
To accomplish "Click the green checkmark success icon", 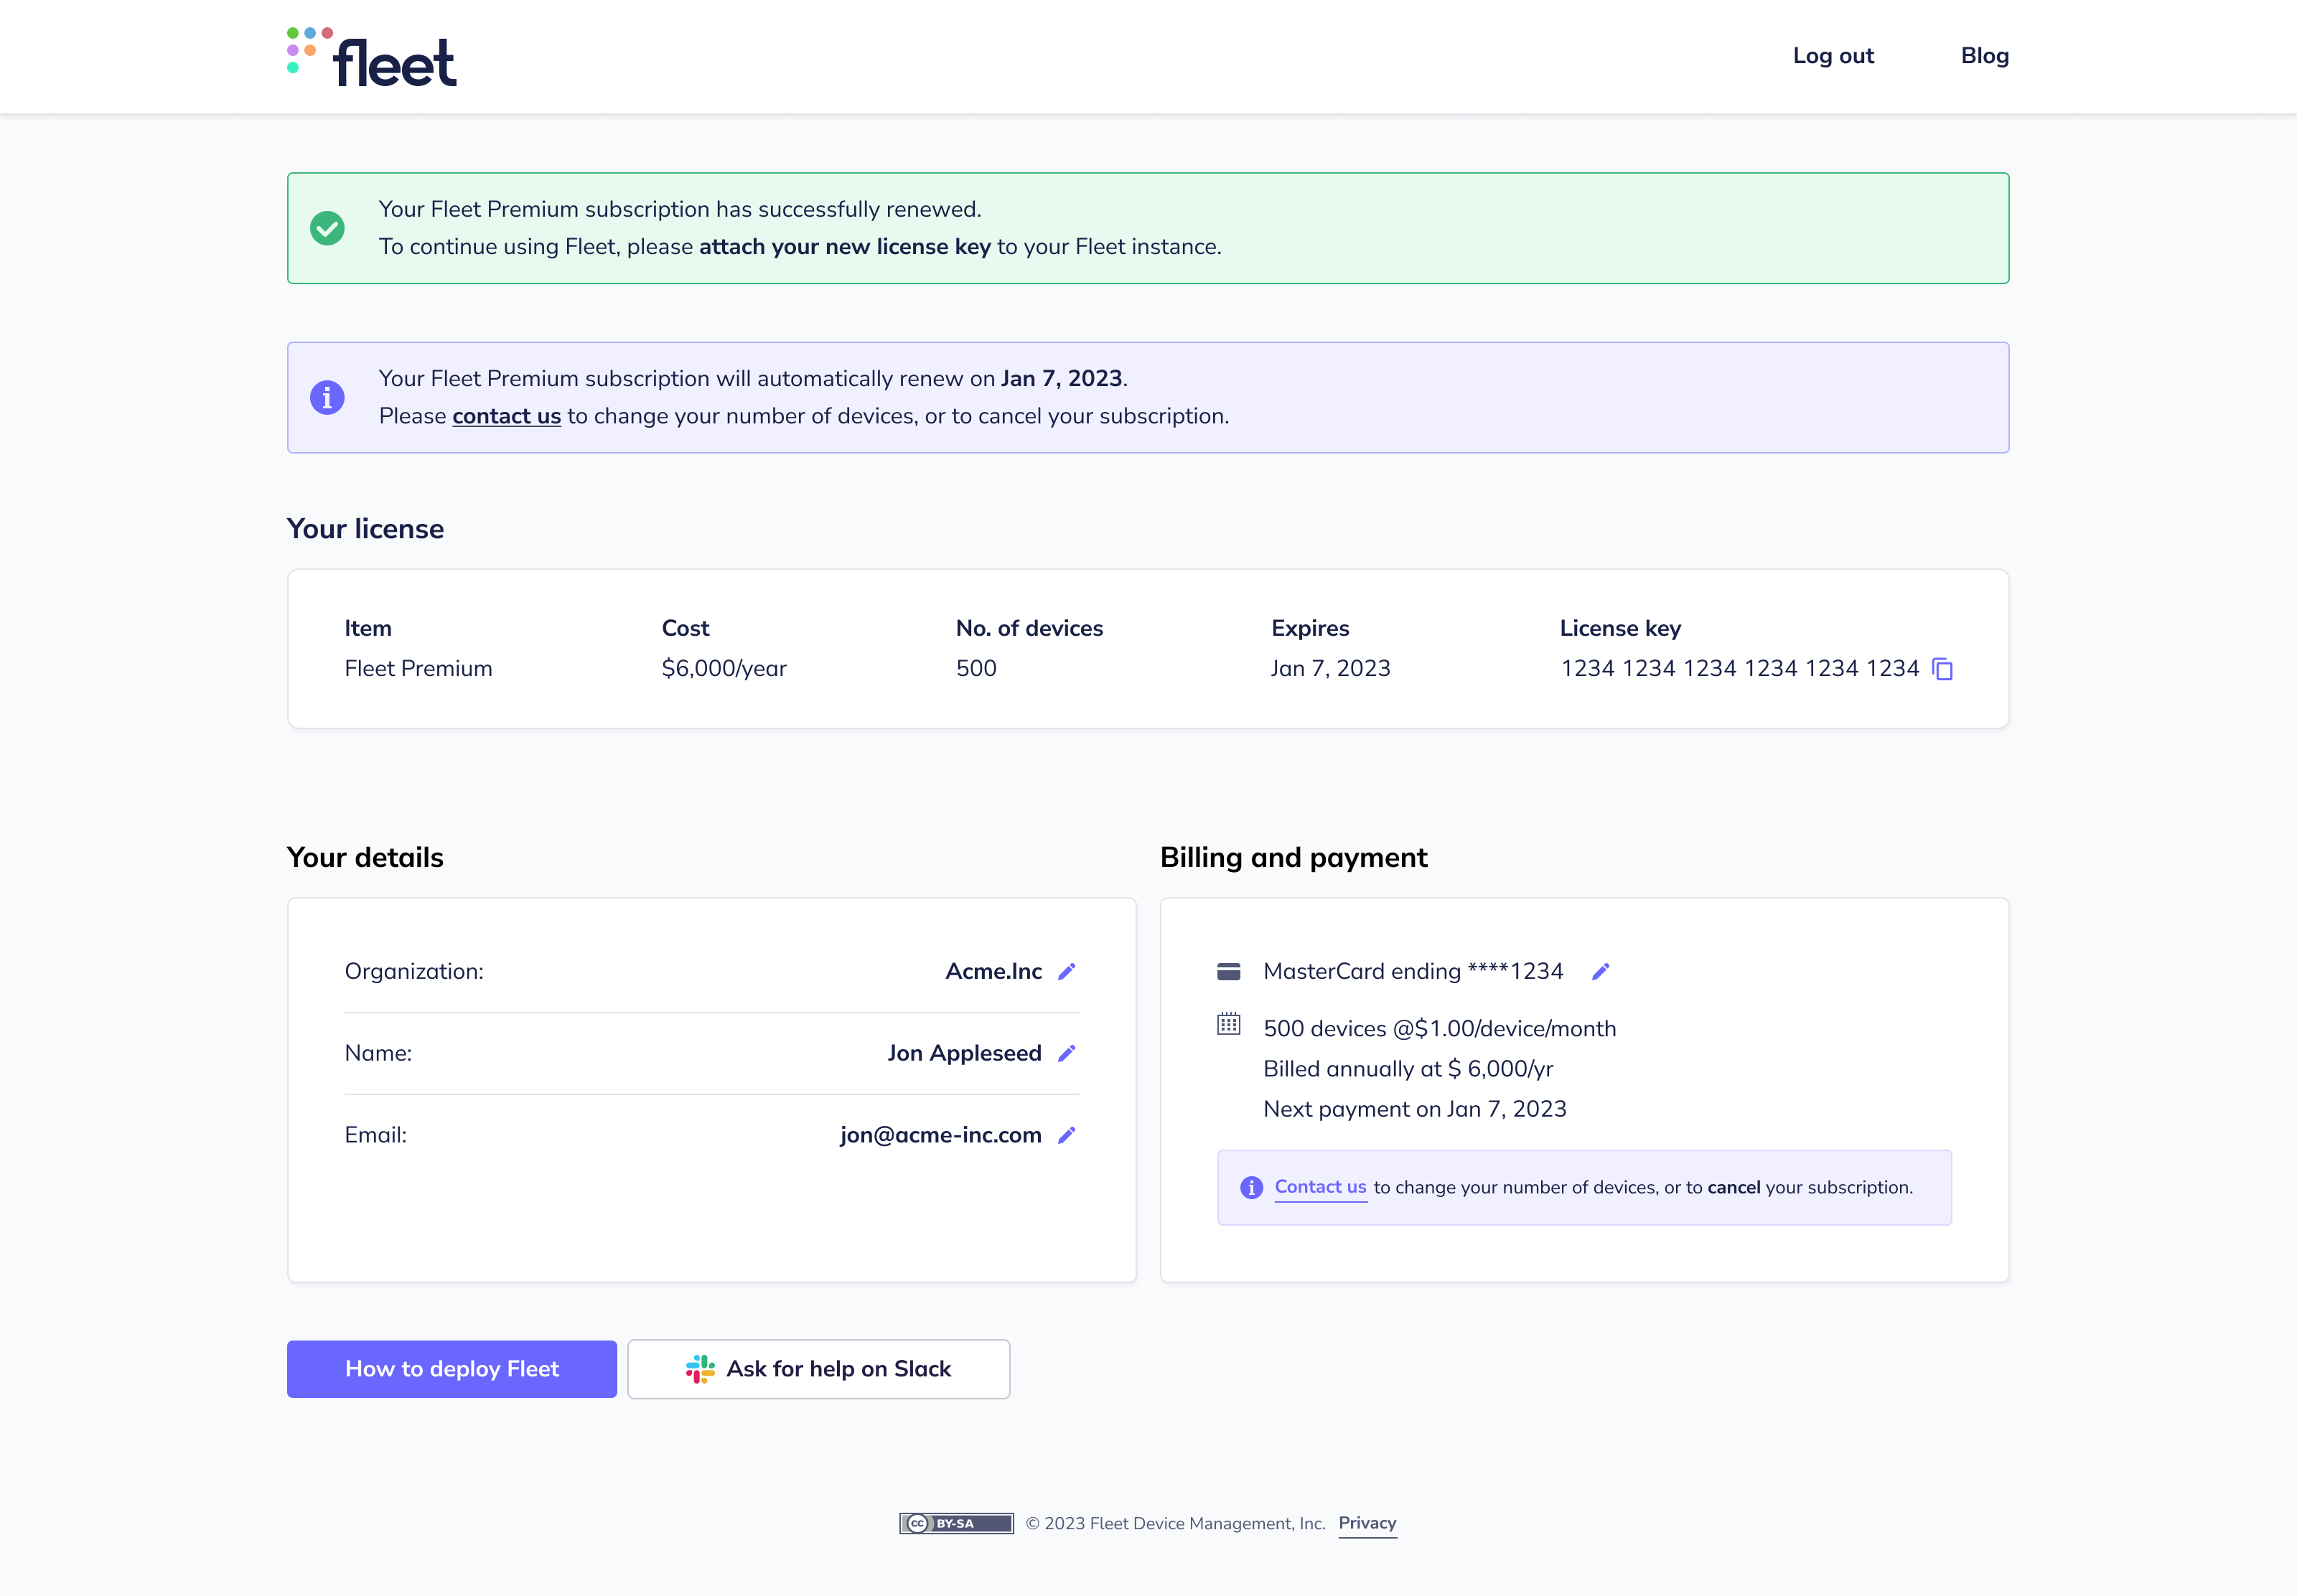I will tap(327, 228).
